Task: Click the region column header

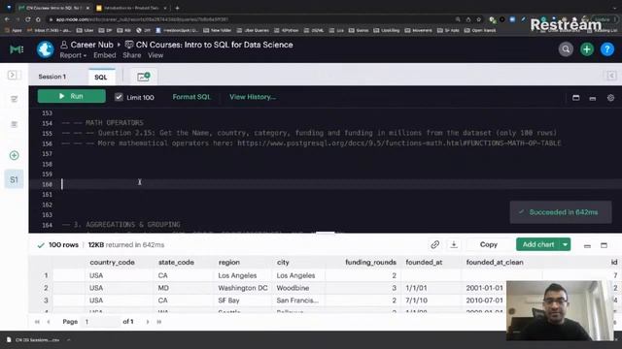Action: 229,263
